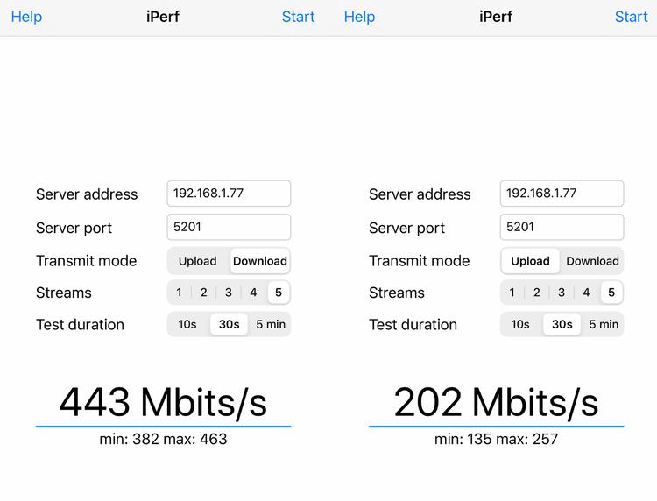The image size is (657, 501).
Task: Choose 5 min duration in 202 Mbits/s panel
Action: click(604, 324)
